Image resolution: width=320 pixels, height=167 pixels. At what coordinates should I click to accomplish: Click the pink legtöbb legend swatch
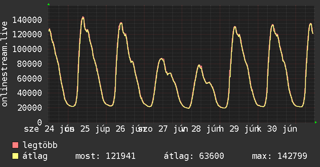[15, 145]
